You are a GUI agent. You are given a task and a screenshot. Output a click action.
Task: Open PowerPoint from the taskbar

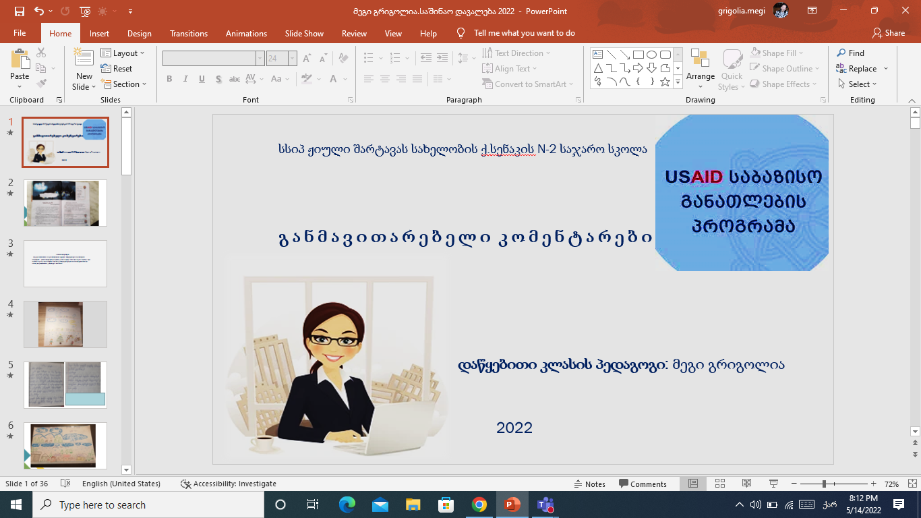tap(512, 505)
